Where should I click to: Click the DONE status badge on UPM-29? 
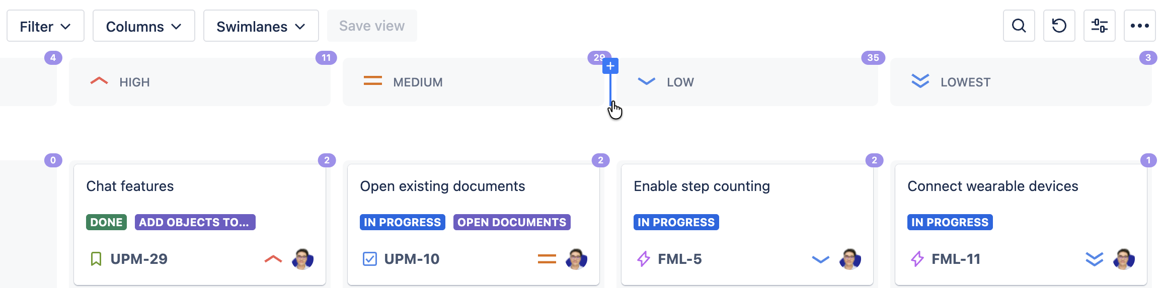point(106,222)
